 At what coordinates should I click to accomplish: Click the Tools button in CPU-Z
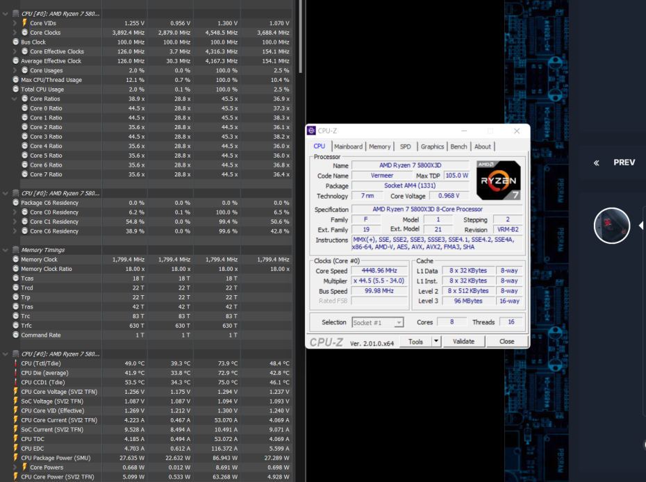point(415,341)
